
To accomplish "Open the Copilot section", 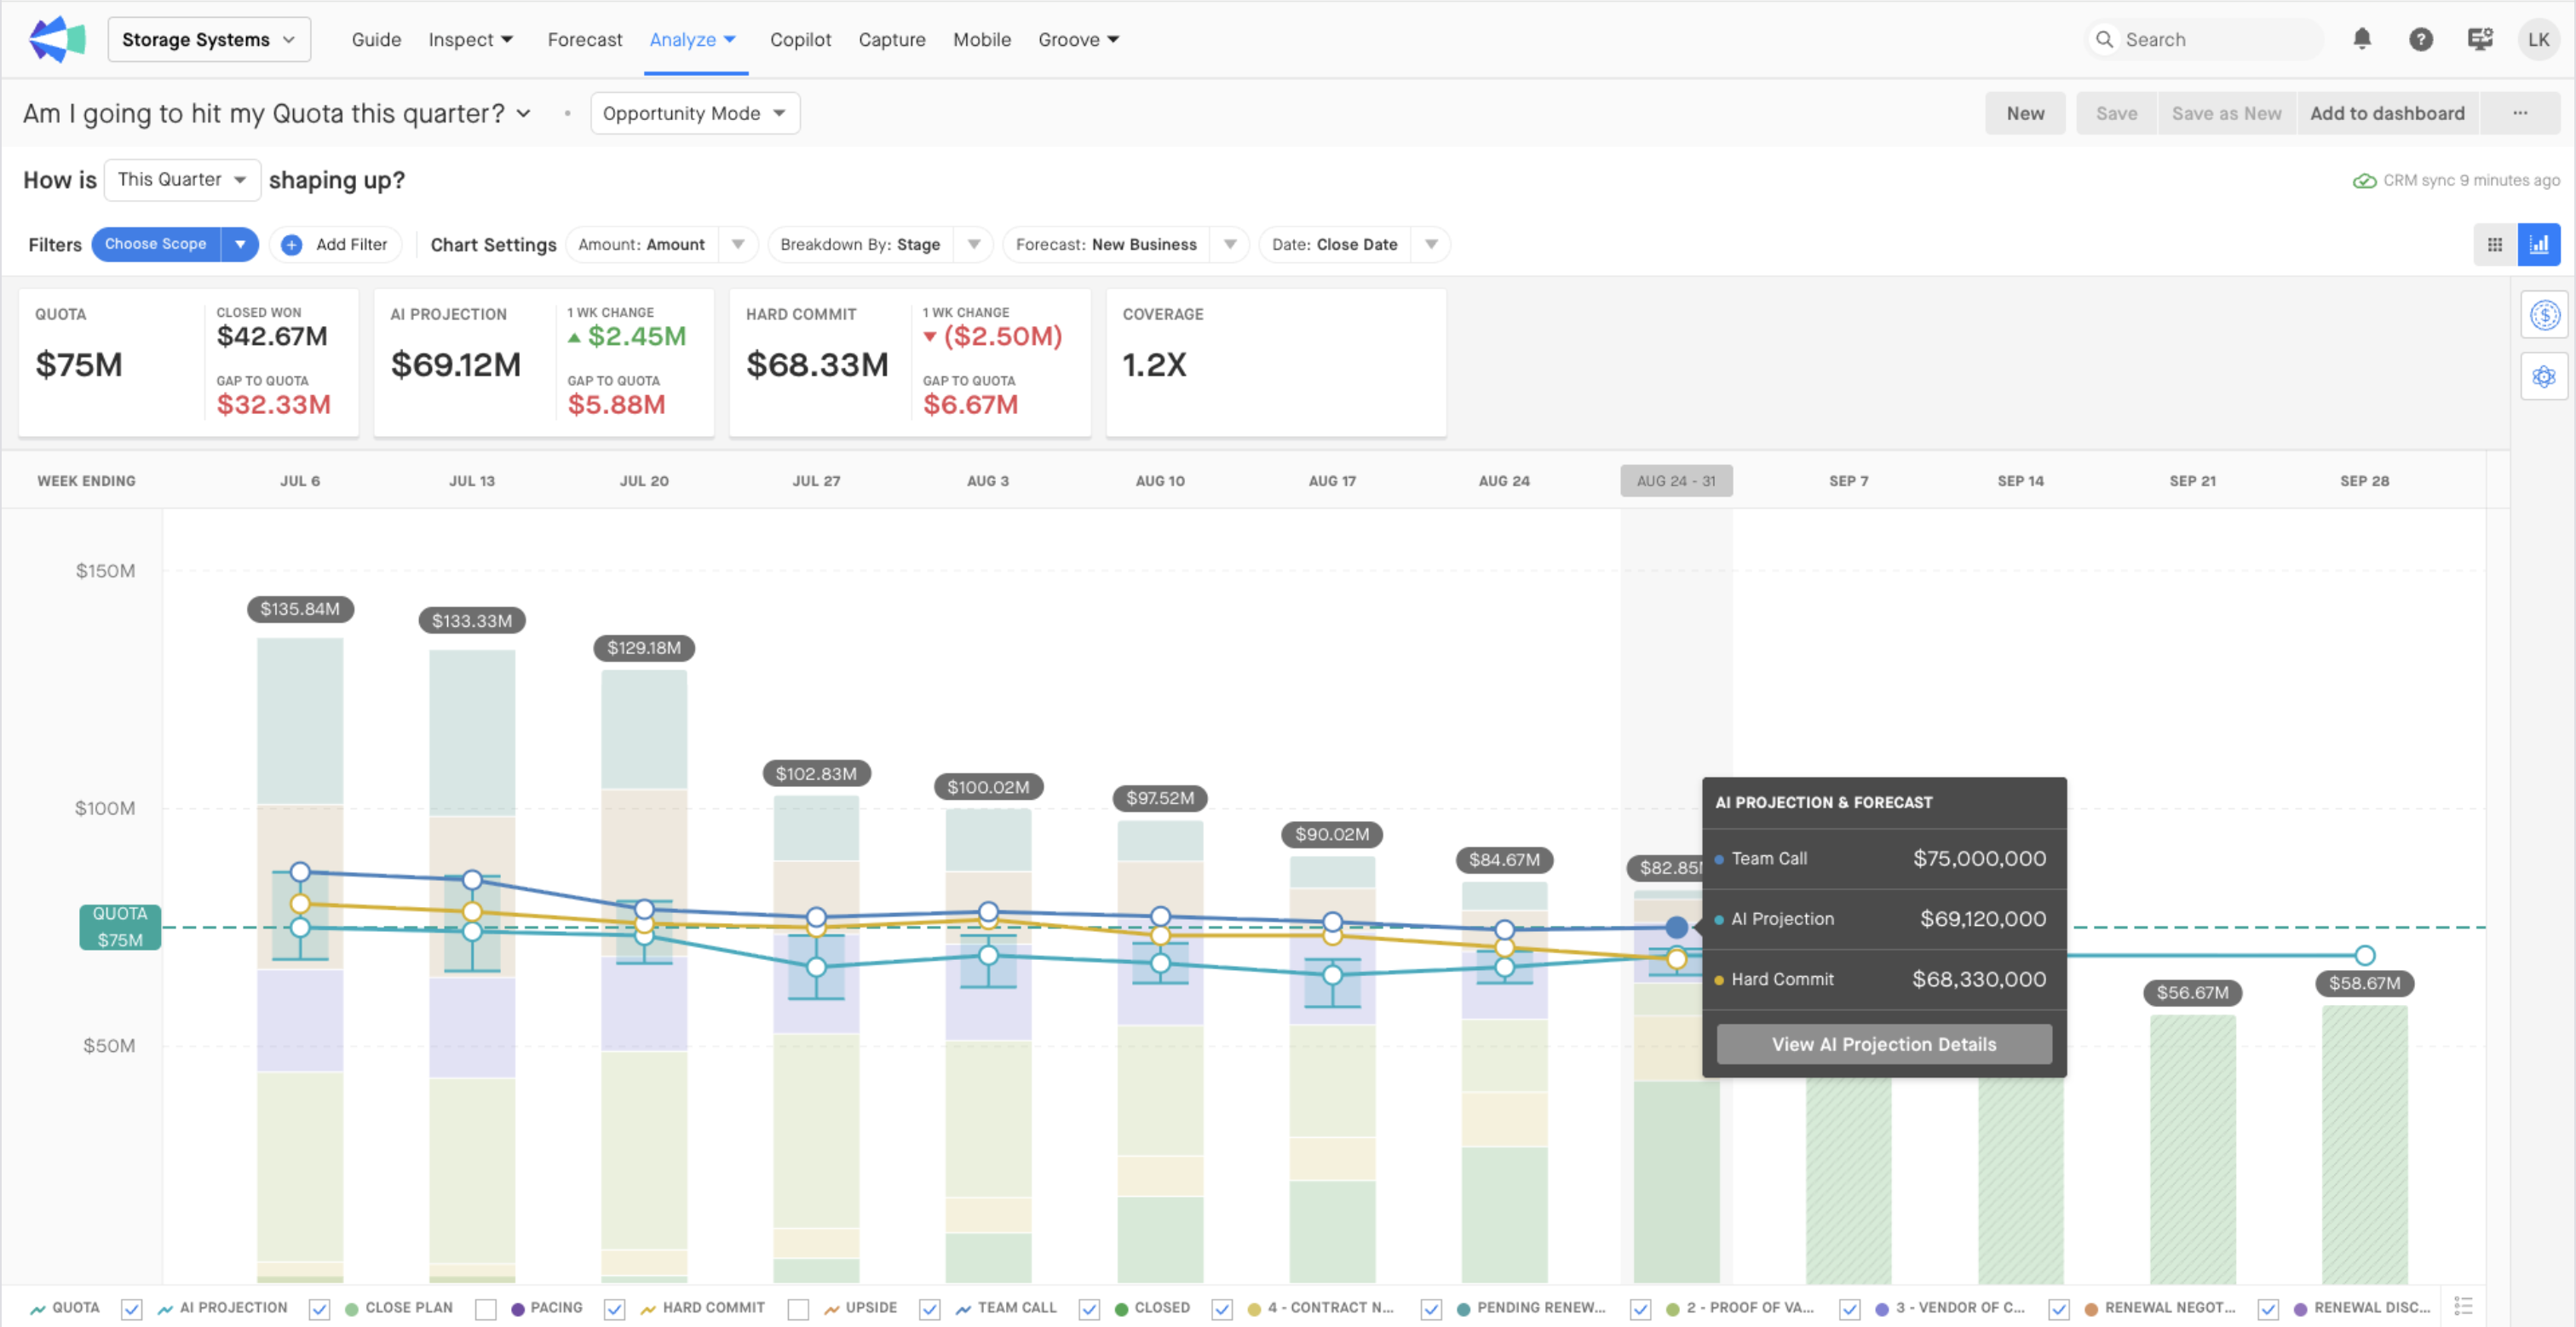I will pyautogui.click(x=800, y=39).
